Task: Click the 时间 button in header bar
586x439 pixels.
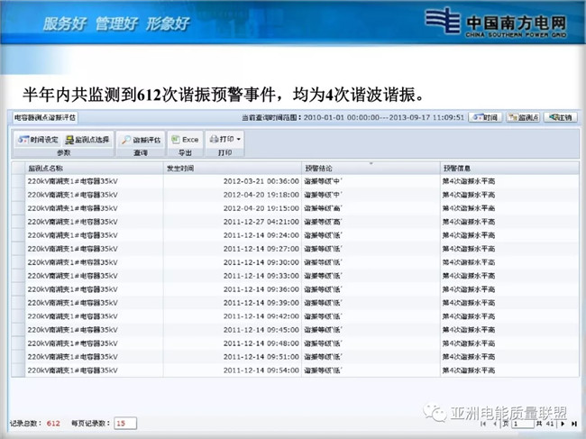Action: click(484, 117)
